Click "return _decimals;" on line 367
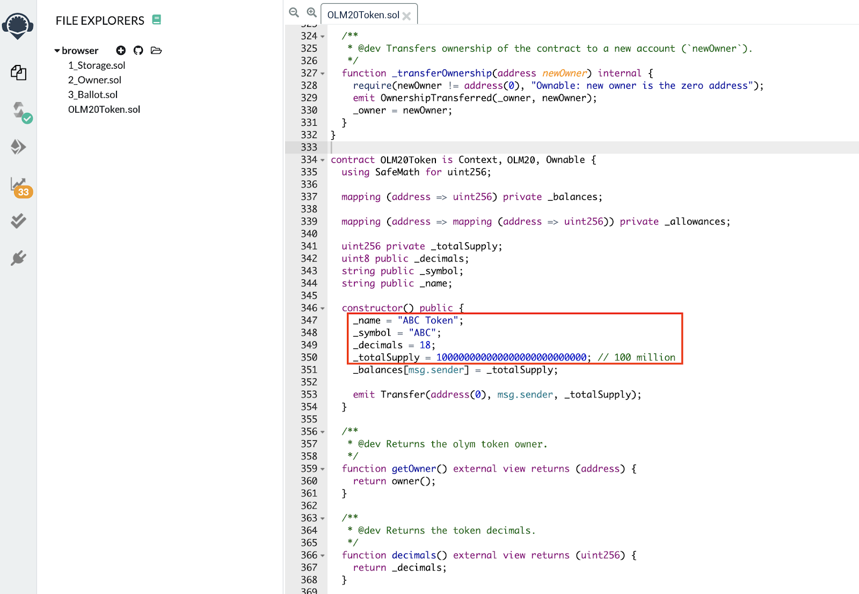 click(399, 567)
